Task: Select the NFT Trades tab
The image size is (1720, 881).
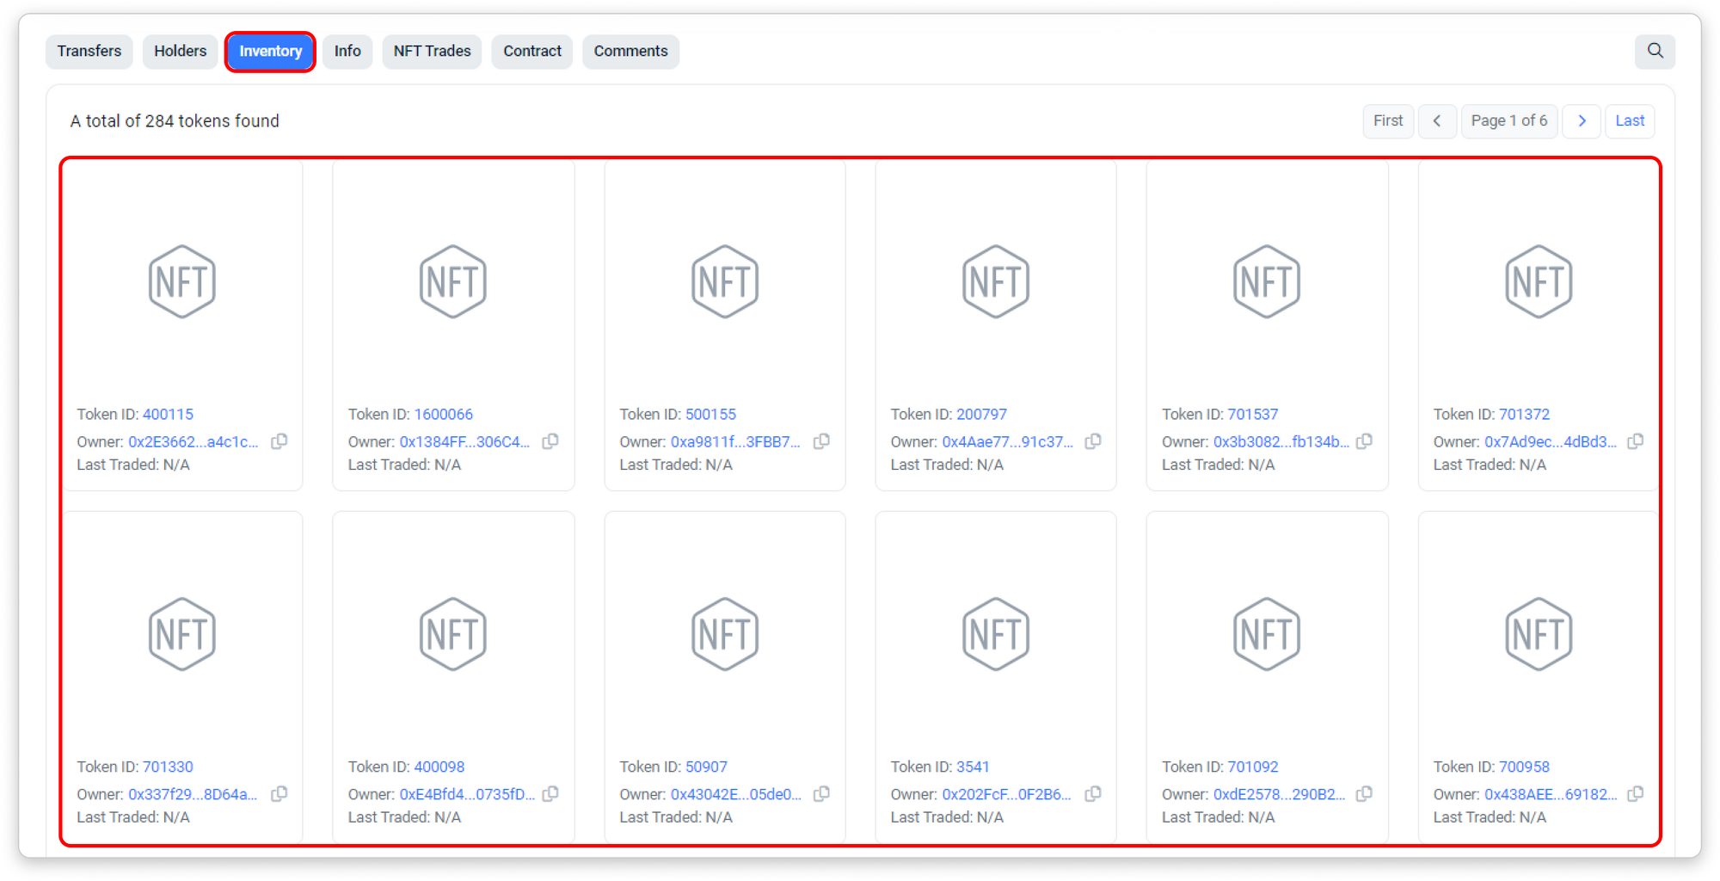Action: pos(432,52)
